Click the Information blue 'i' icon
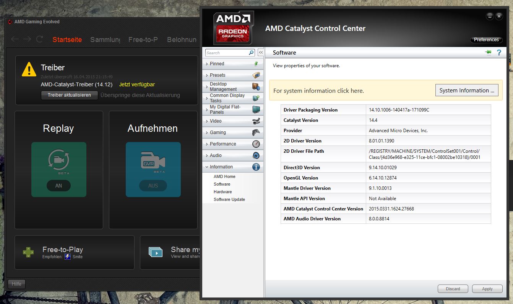 [x=256, y=167]
